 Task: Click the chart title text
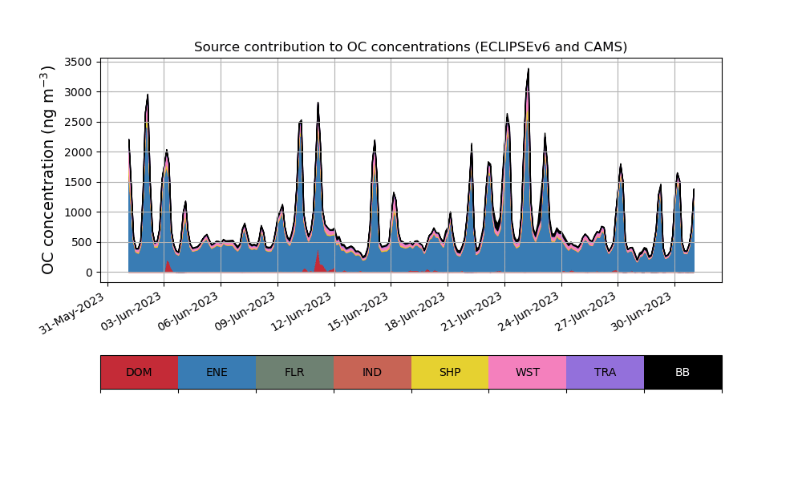[411, 47]
